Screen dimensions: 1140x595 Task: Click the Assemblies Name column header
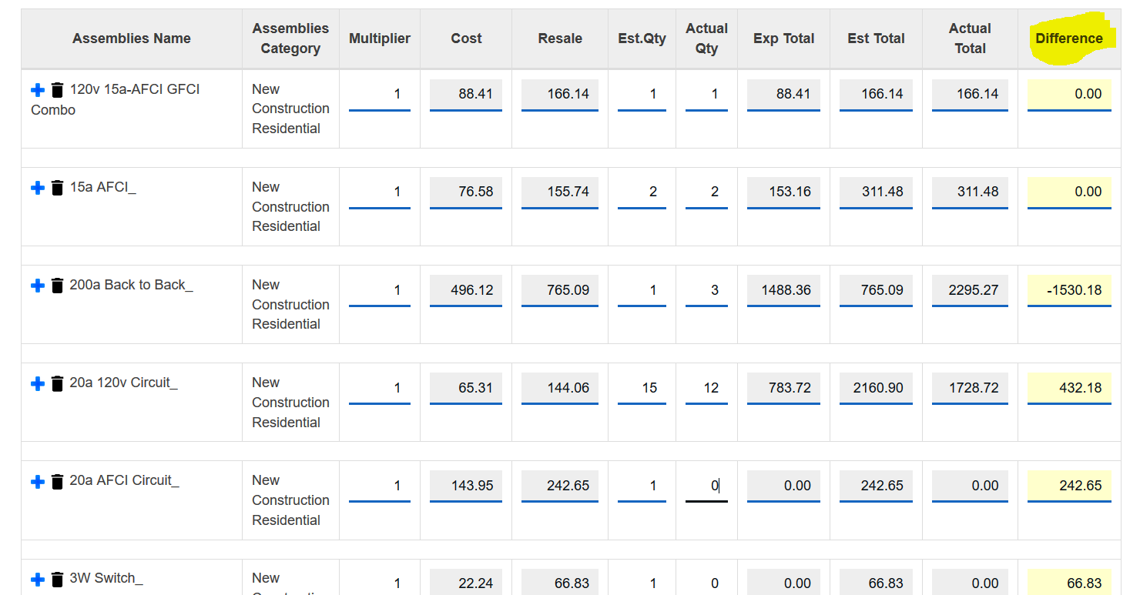click(x=132, y=38)
